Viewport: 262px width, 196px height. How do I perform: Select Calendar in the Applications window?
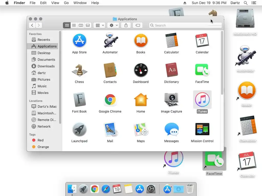point(202,41)
